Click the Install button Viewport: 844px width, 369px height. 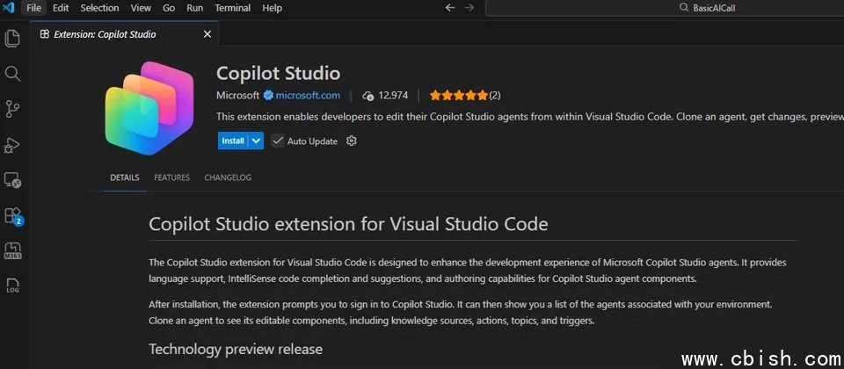pos(233,141)
